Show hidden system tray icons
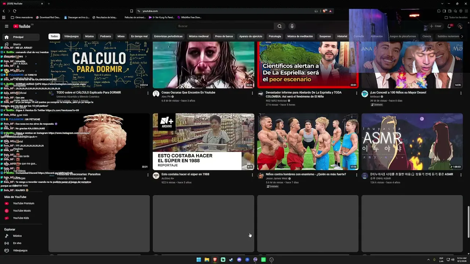 (428, 260)
